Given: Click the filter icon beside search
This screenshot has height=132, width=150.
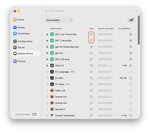Looking at the screenshot, I should (136, 11).
